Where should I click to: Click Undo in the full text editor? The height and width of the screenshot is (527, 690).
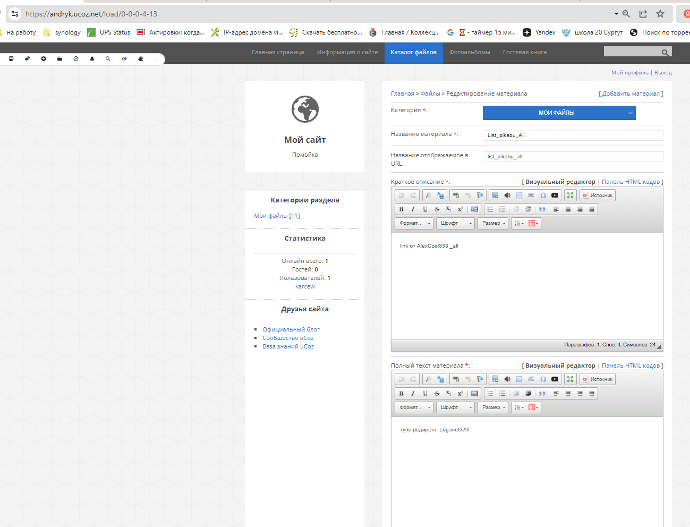click(x=402, y=379)
